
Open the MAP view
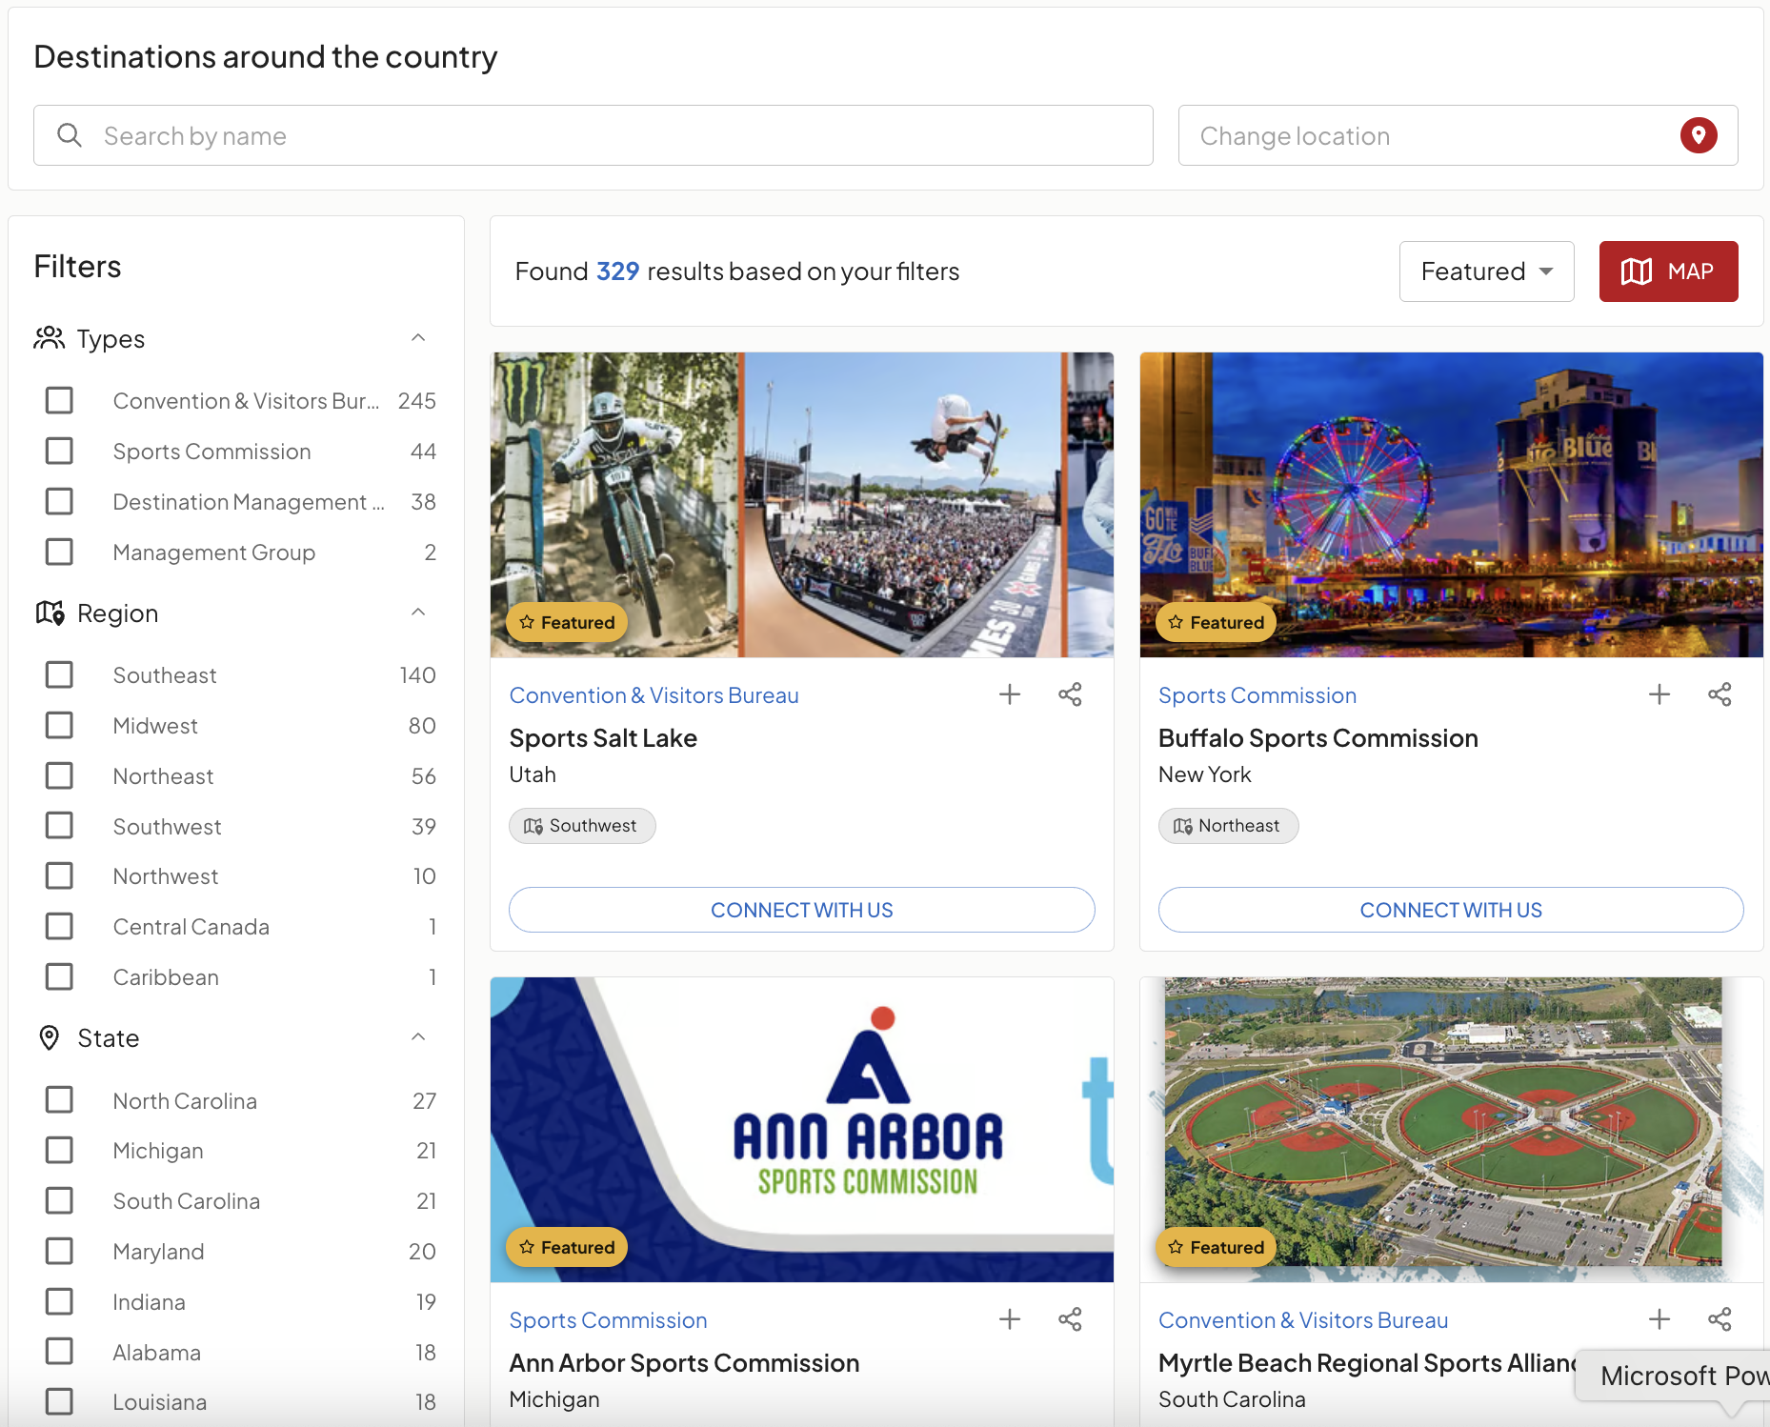pyautogui.click(x=1668, y=271)
